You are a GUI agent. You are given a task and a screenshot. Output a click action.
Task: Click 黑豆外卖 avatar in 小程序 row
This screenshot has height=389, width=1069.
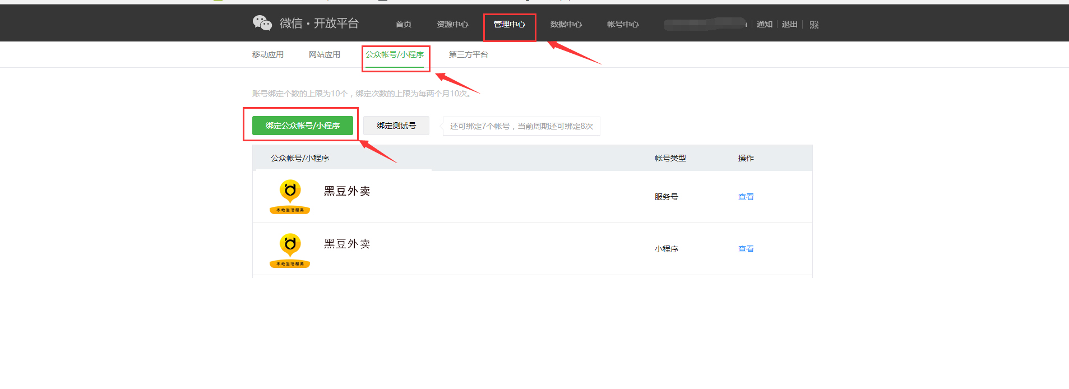tap(290, 250)
